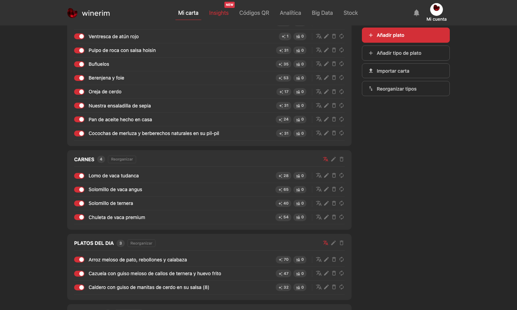Toggle Caldero con guiso de manitas switch

79,287
